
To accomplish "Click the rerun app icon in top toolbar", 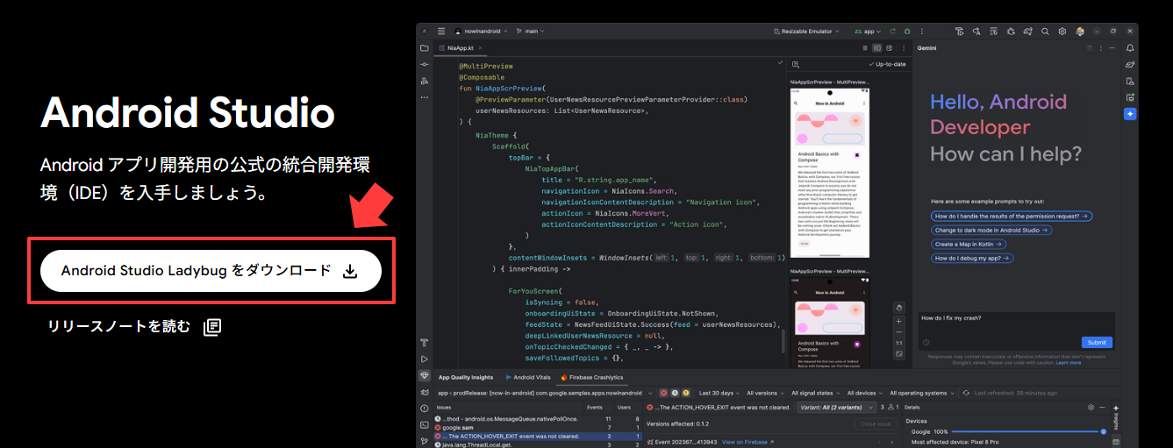I will (x=892, y=31).
